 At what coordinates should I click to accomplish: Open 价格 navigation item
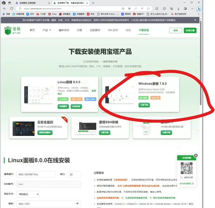79,30
